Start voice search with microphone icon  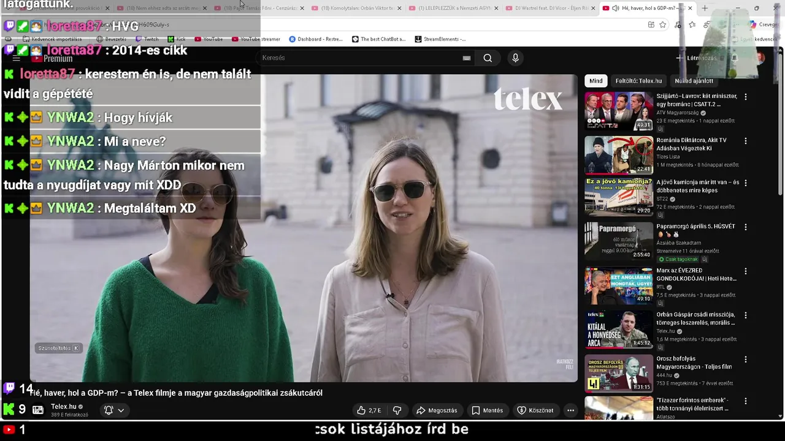515,58
